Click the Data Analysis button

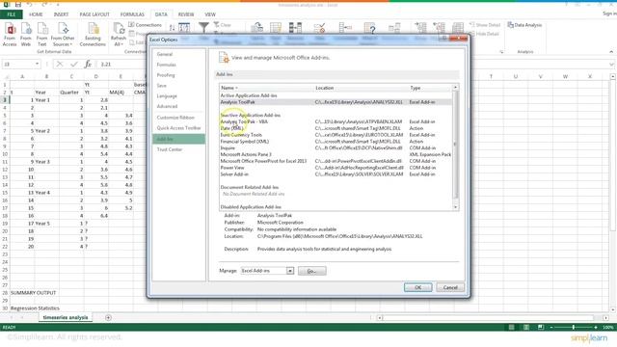(x=524, y=25)
